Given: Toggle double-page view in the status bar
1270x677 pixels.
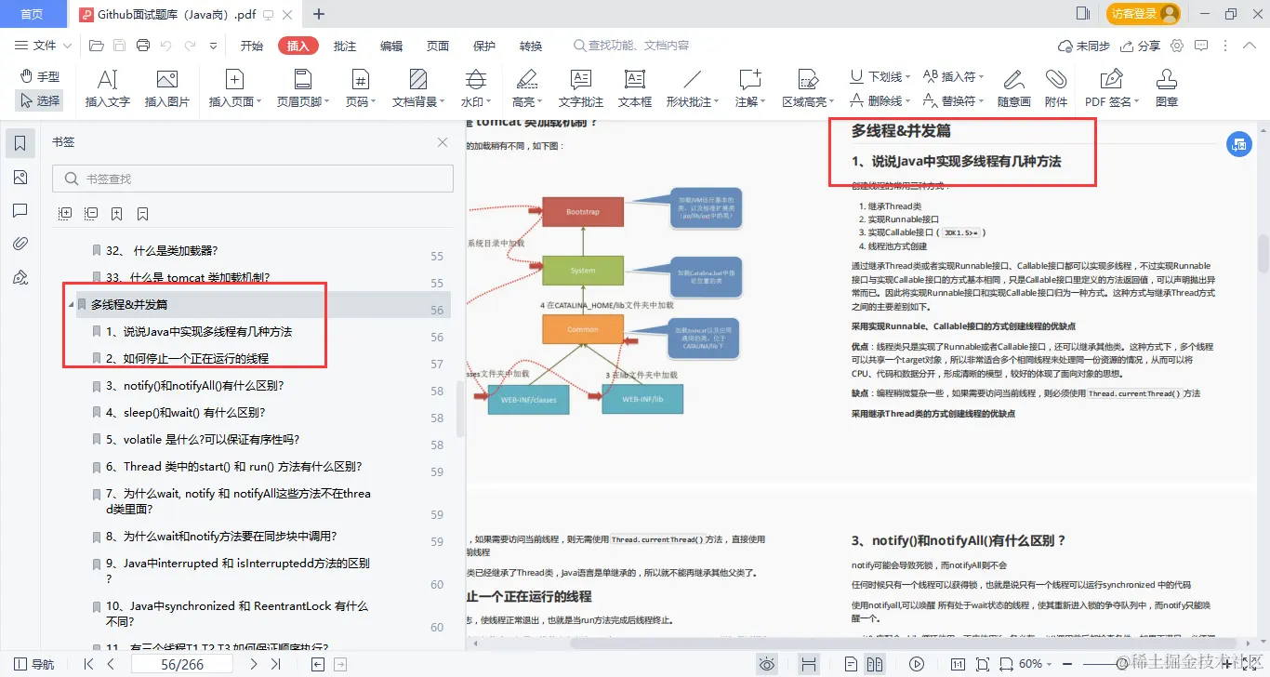Looking at the screenshot, I should click(874, 664).
